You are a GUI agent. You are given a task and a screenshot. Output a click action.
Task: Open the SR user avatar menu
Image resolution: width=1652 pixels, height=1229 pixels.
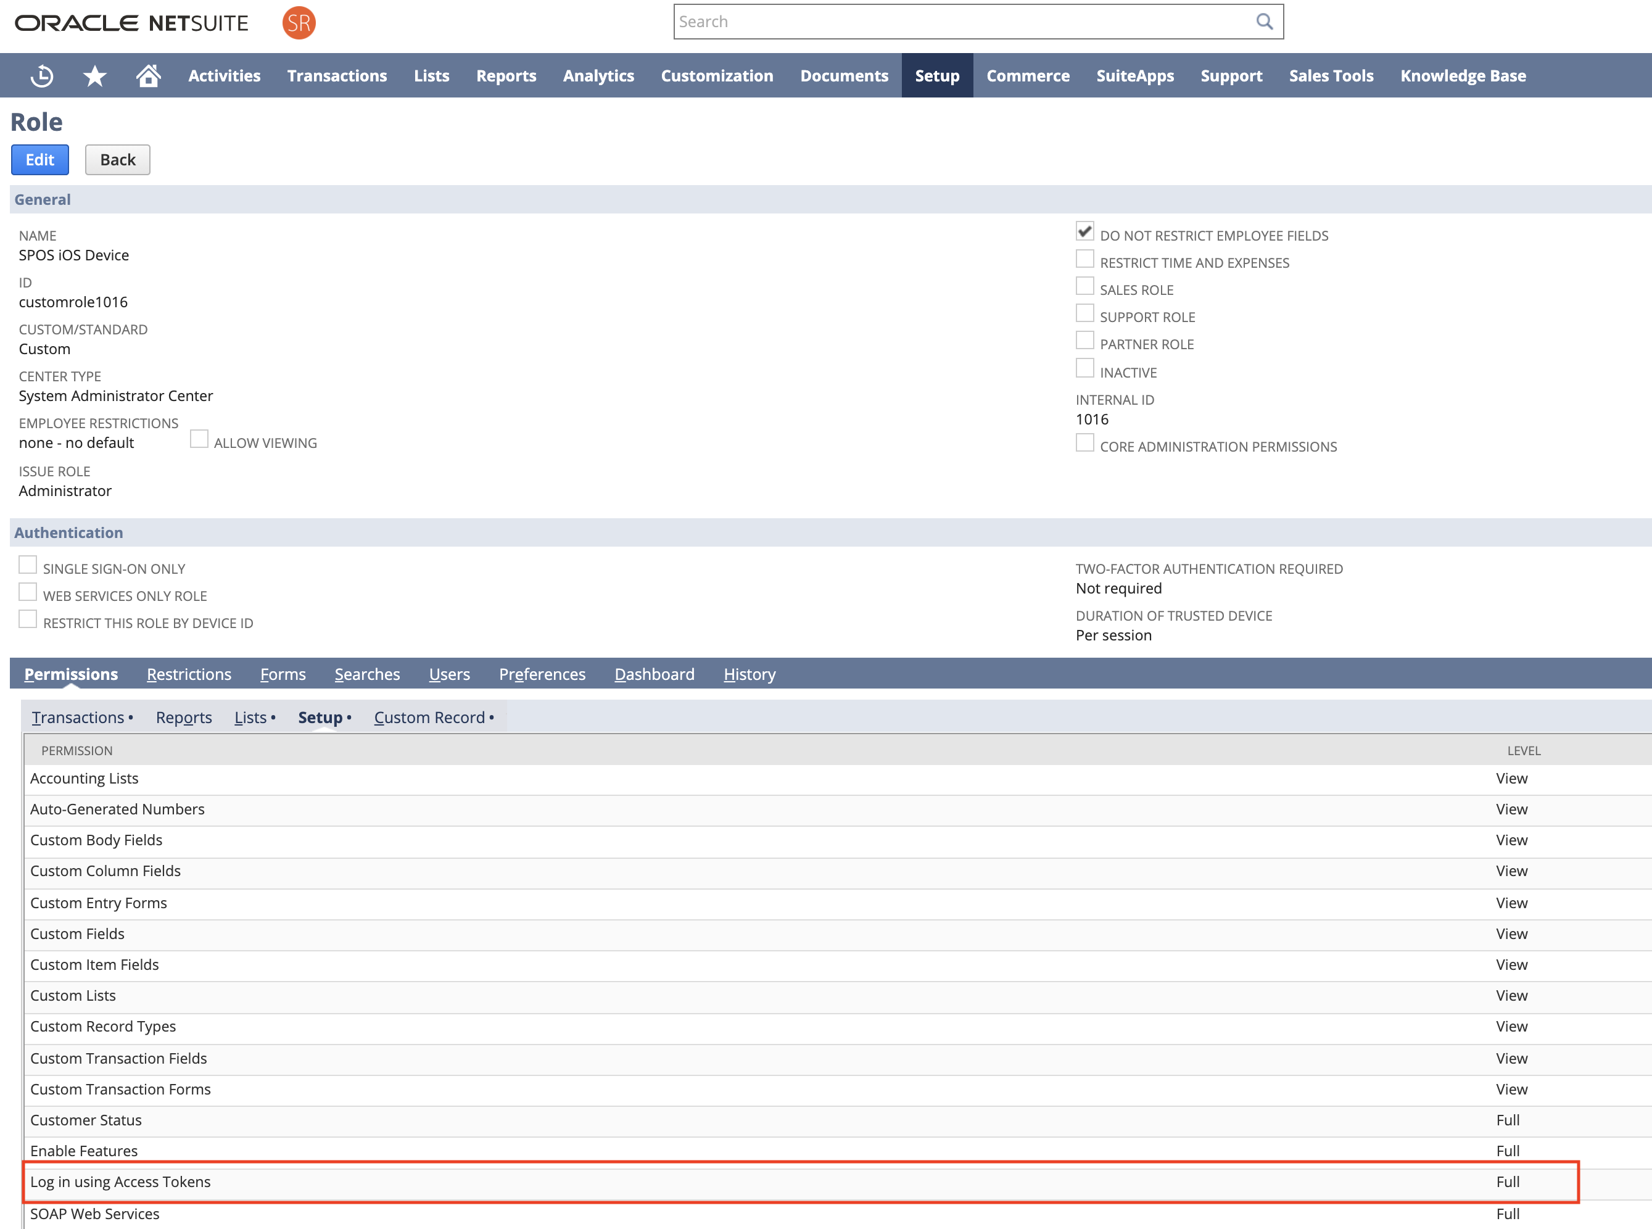click(x=299, y=23)
